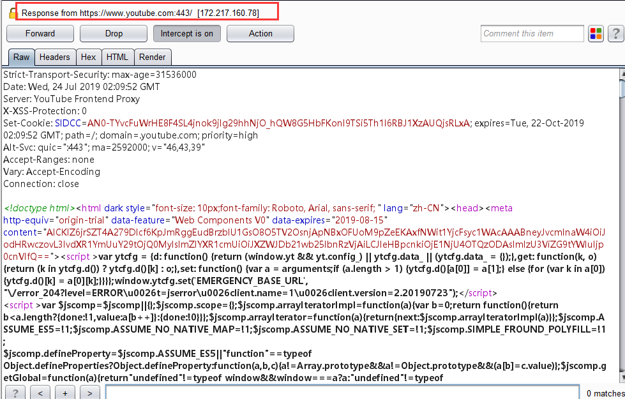This screenshot has height=399, width=625.
Task: Open the highlight color picker icon
Action: tap(596, 33)
